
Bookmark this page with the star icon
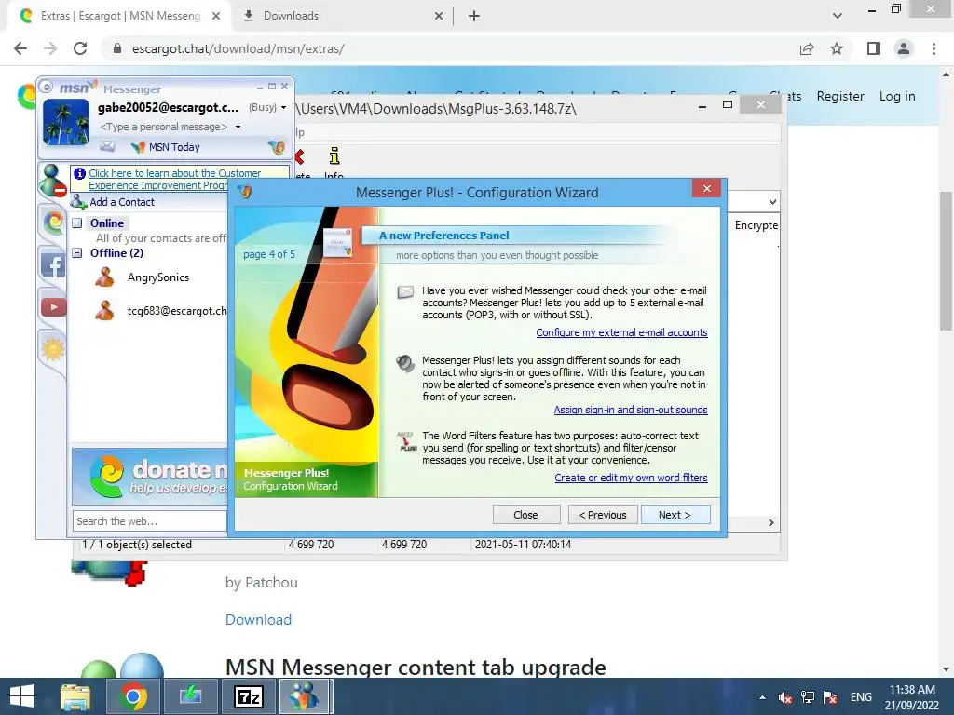tap(837, 48)
